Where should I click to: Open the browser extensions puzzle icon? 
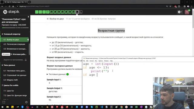pos(179,6)
